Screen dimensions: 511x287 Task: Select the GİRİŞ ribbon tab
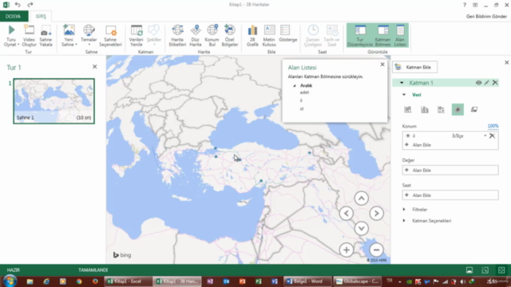coord(41,16)
